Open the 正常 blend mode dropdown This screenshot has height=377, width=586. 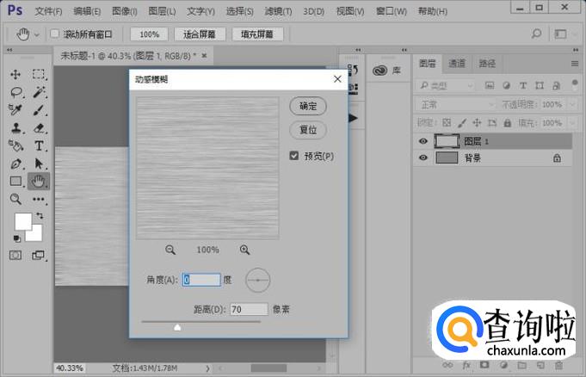(x=453, y=104)
